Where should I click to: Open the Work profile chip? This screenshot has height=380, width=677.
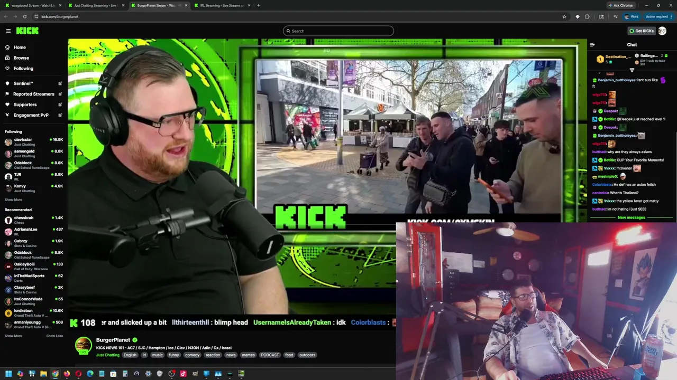632,16
